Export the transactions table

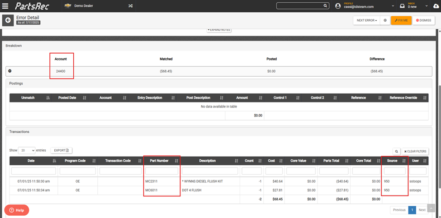[x=62, y=150]
